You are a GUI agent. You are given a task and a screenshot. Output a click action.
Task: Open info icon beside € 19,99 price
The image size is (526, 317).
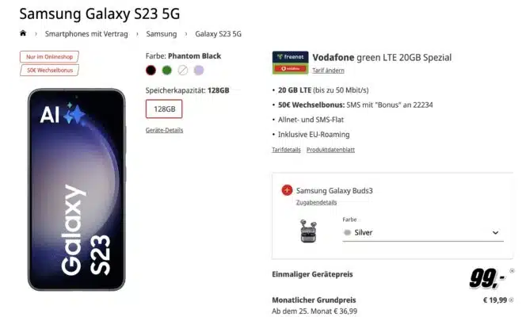tap(511, 300)
